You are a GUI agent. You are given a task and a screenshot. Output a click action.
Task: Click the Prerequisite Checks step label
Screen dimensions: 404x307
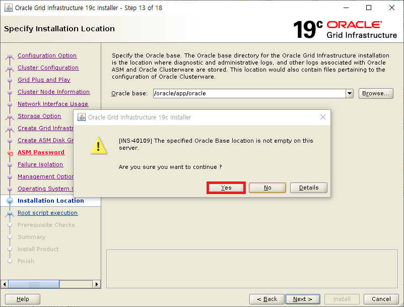[x=46, y=225]
